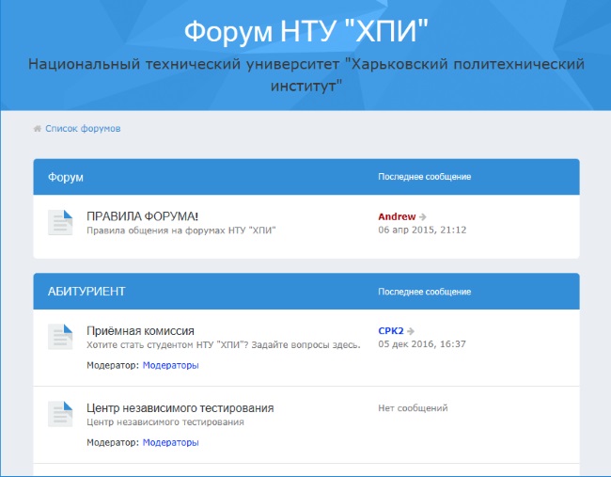Click the date 06 апр 2015, 21:12
Image resolution: width=611 pixels, height=477 pixels.
tap(422, 231)
